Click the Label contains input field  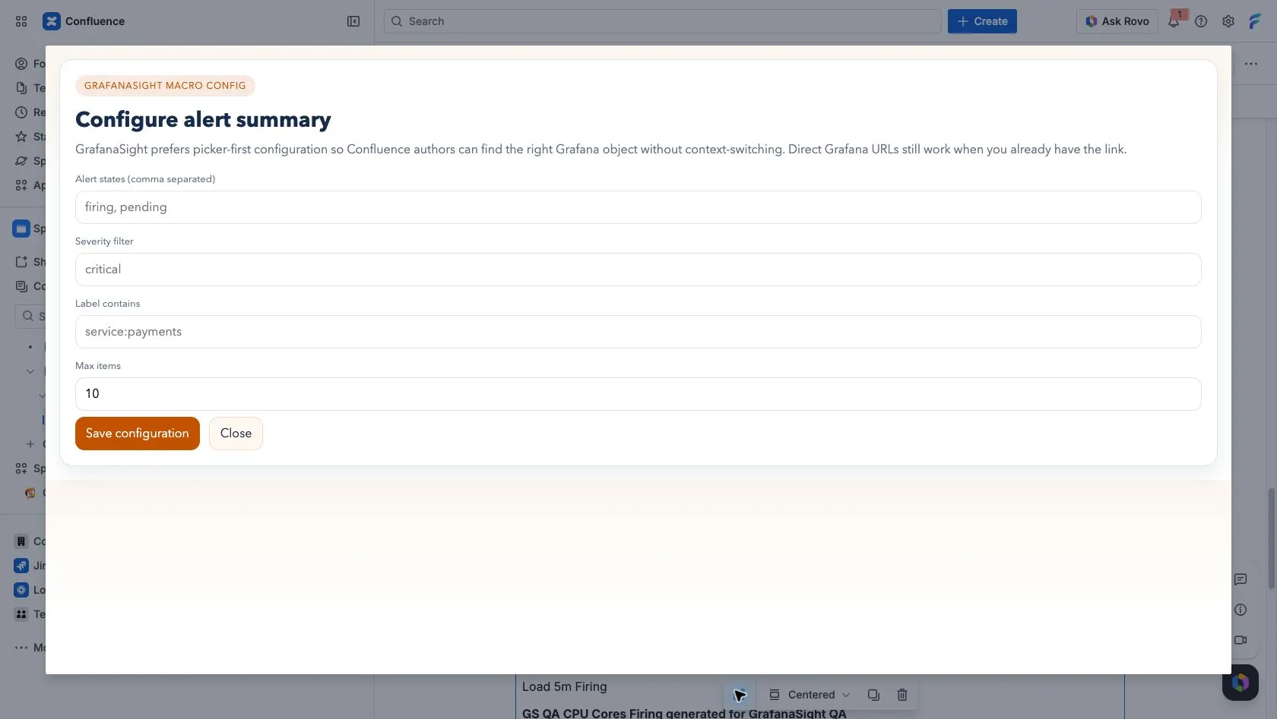[638, 332]
